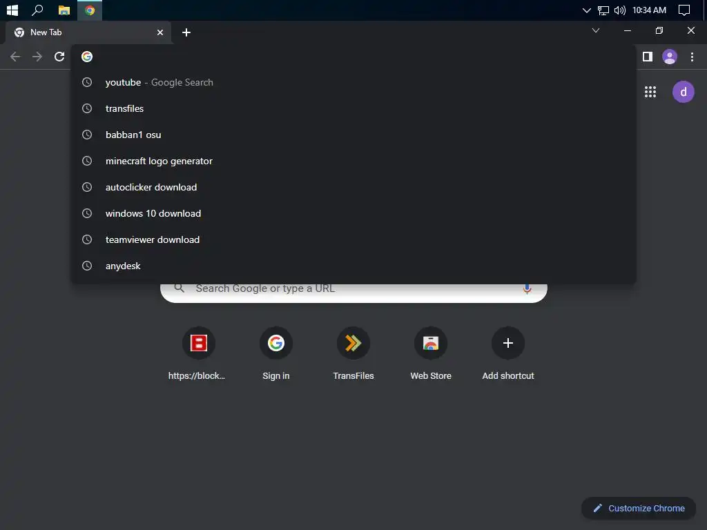707x530 pixels.
Task: Open the clock showing 10:34 AM
Action: click(649, 10)
